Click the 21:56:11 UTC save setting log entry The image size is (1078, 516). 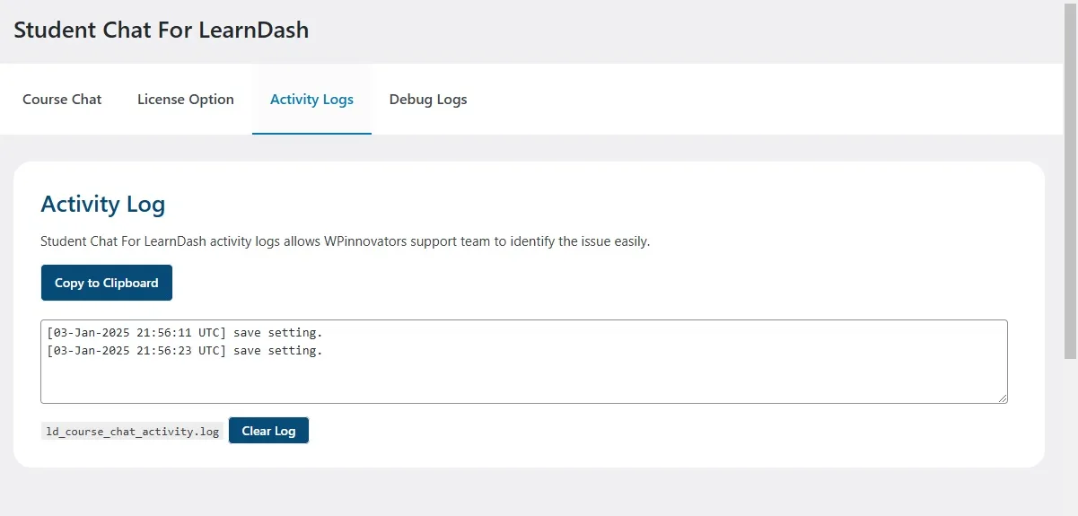click(185, 333)
